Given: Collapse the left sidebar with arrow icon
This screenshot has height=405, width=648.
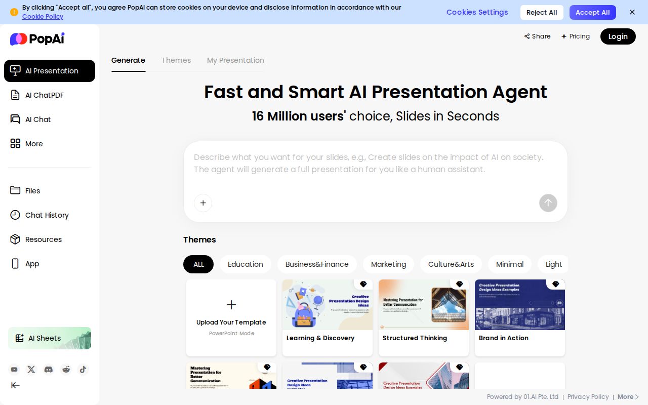Looking at the screenshot, I should [15, 385].
